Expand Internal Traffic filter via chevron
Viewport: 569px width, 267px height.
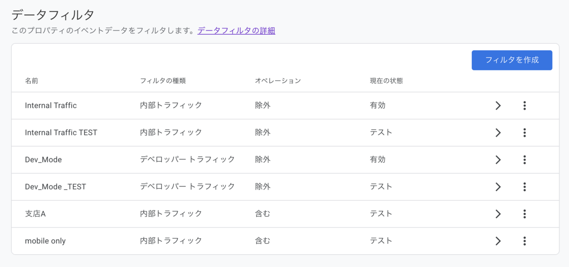tap(498, 106)
